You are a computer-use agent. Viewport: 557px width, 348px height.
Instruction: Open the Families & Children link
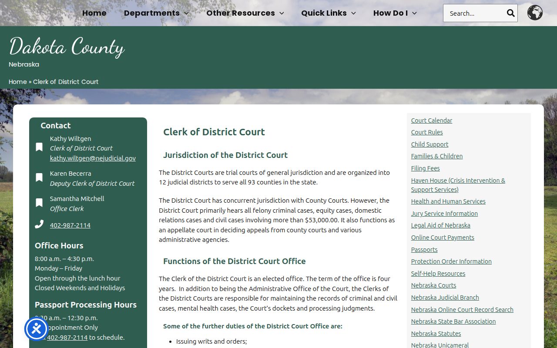pos(437,156)
